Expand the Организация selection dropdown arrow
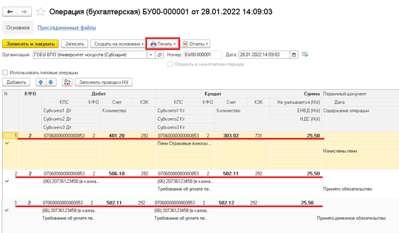Screen dimensions: 399x233 [152, 55]
